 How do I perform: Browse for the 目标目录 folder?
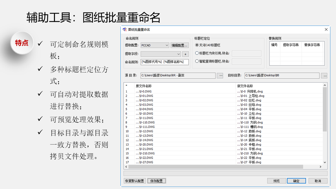(x=324, y=75)
